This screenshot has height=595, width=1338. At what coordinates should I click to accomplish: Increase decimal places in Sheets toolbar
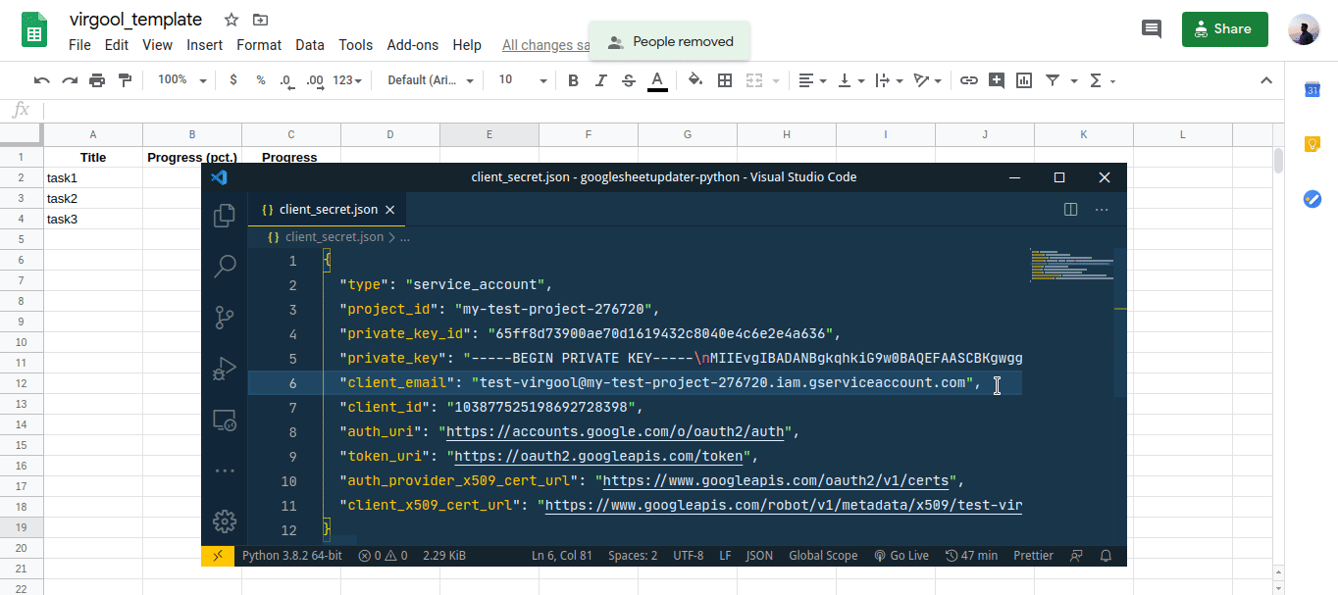click(315, 80)
